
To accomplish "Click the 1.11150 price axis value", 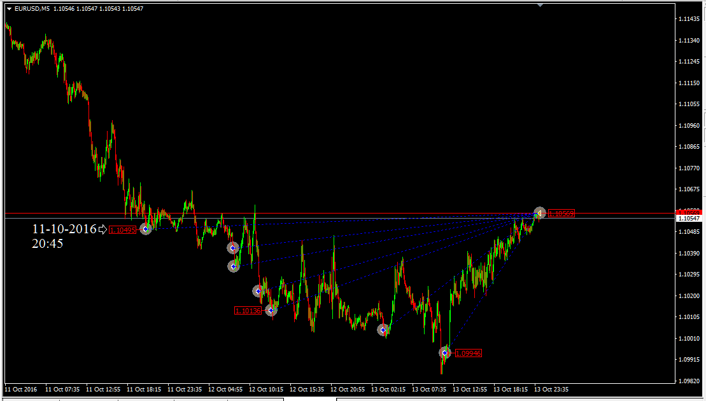I will (689, 83).
